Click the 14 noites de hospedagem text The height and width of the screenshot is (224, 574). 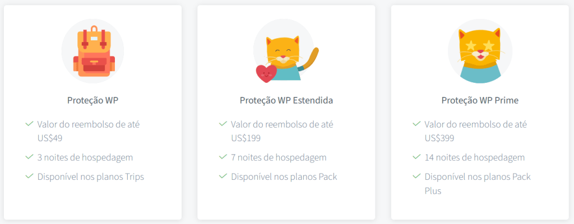pos(475,158)
